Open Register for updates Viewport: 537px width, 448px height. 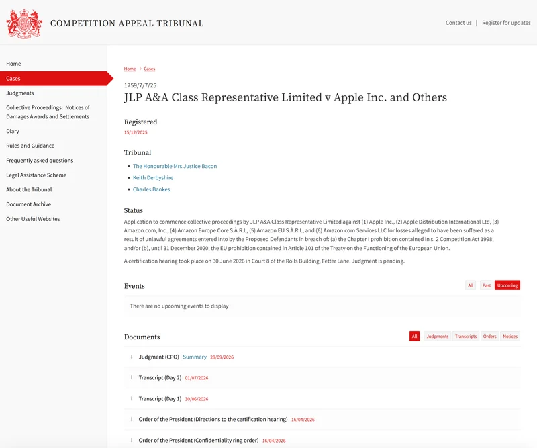click(506, 23)
